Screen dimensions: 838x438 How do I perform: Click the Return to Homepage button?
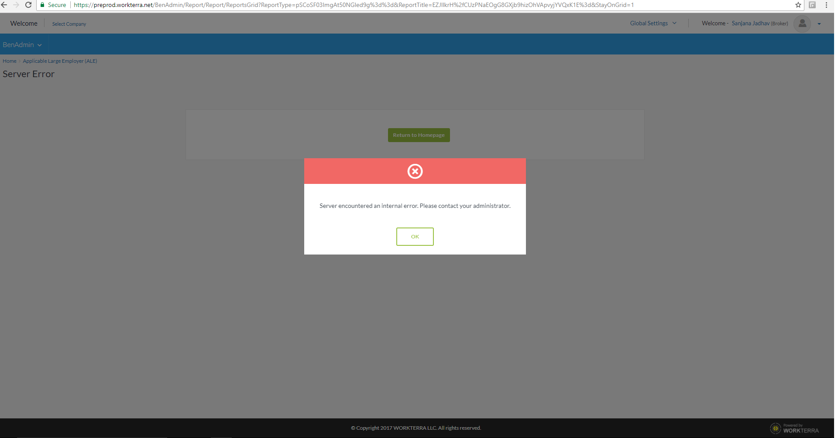[419, 135]
